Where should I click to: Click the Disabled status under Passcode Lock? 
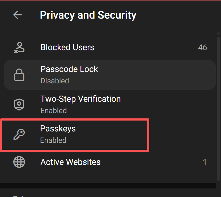click(x=54, y=81)
